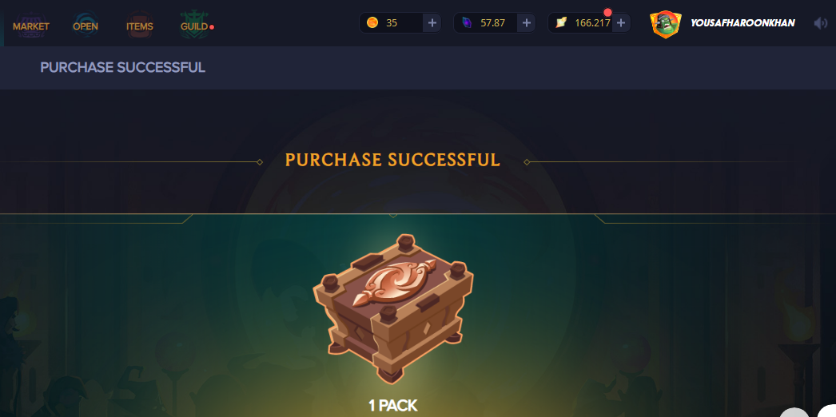This screenshot has height=417, width=836.
Task: Open the orc player avatar badge
Action: (666, 23)
